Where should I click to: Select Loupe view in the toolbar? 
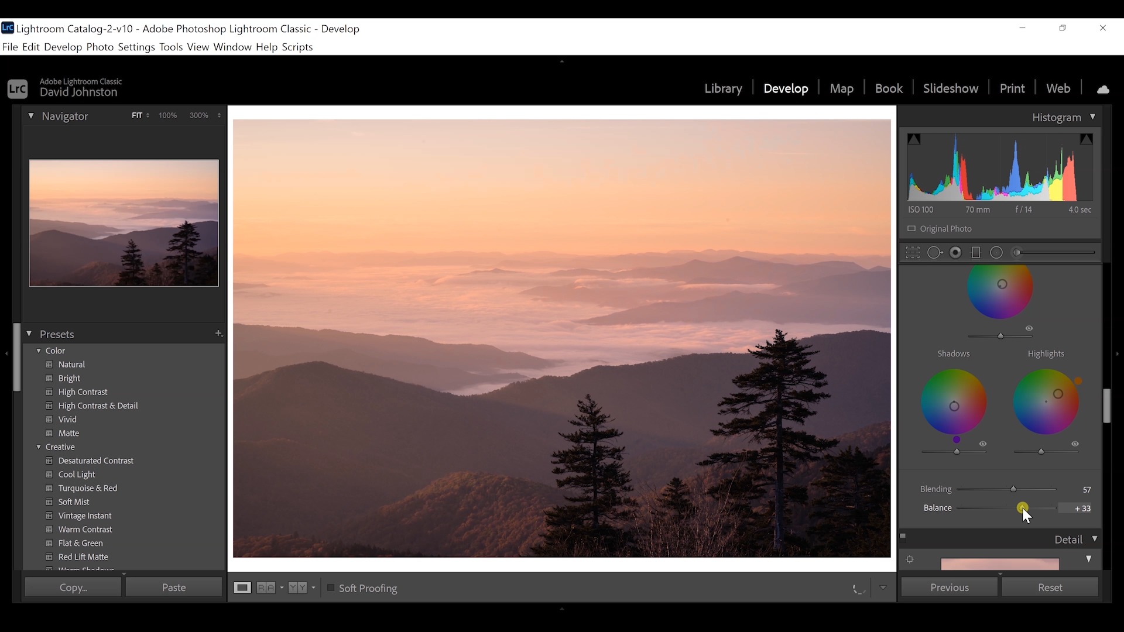click(242, 588)
